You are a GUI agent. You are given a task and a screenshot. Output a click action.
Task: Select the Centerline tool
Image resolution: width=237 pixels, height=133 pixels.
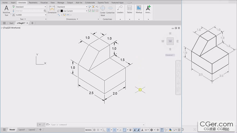(x=110, y=10)
